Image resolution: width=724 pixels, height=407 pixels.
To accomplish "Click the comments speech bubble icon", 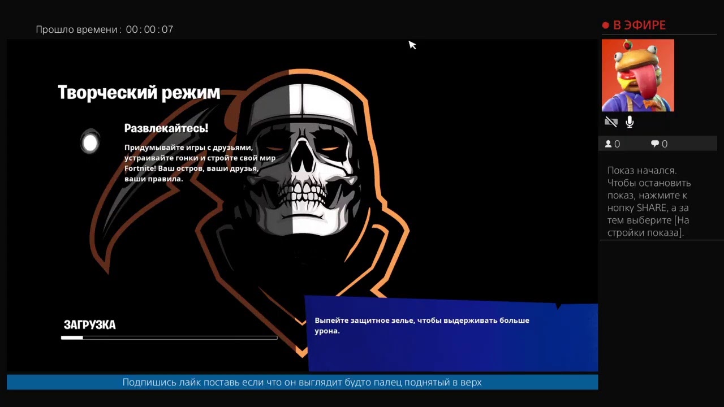I will pos(655,144).
